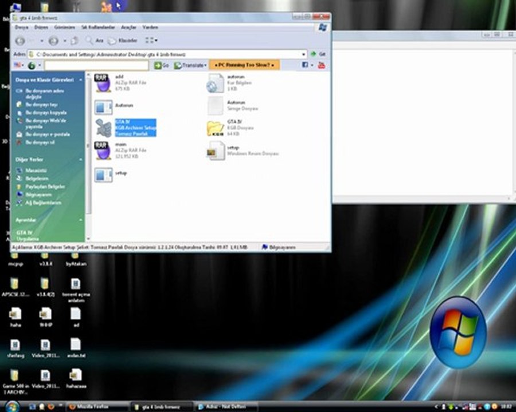Collapse the Diğer Yerler section
The height and width of the screenshot is (412, 516).
point(81,160)
